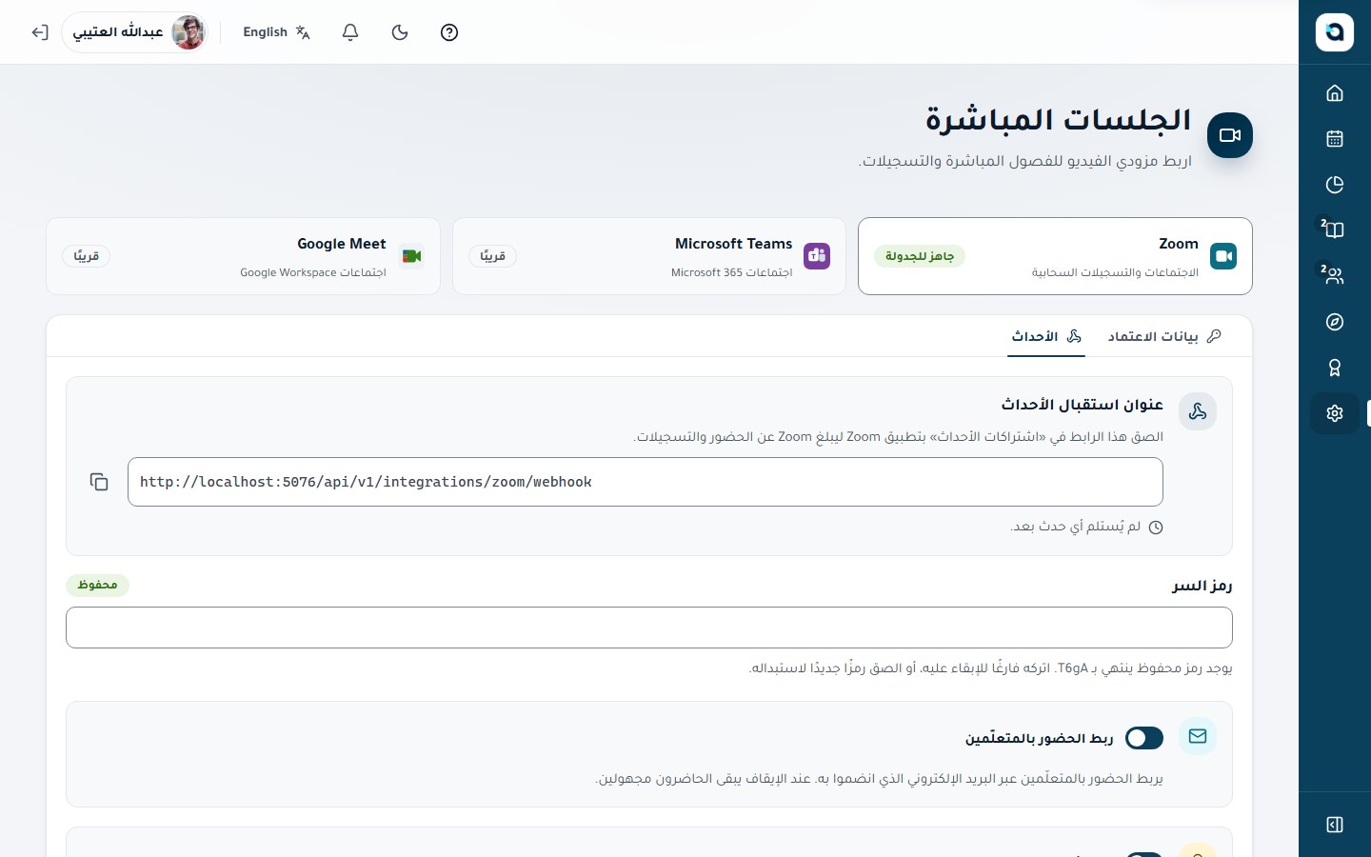Image resolution: width=1371 pixels, height=857 pixels.
Task: Open the award badge icon in sidebar
Action: pos(1335,368)
